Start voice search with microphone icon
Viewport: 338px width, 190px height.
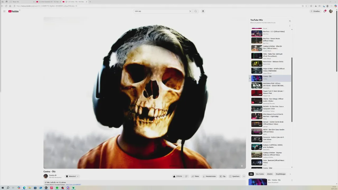[x=203, y=11]
